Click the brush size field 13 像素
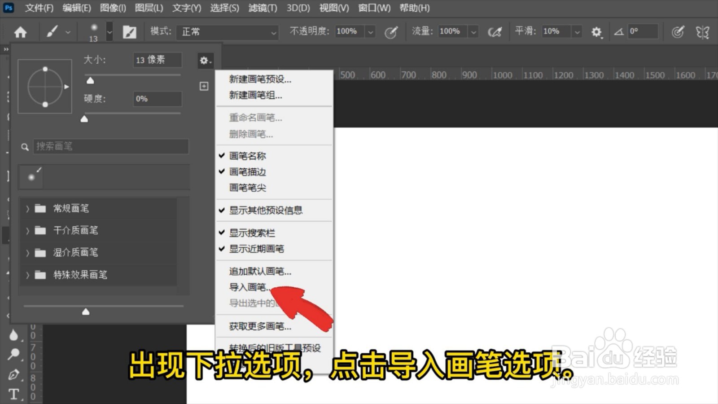This screenshot has height=404, width=718. (x=157, y=60)
